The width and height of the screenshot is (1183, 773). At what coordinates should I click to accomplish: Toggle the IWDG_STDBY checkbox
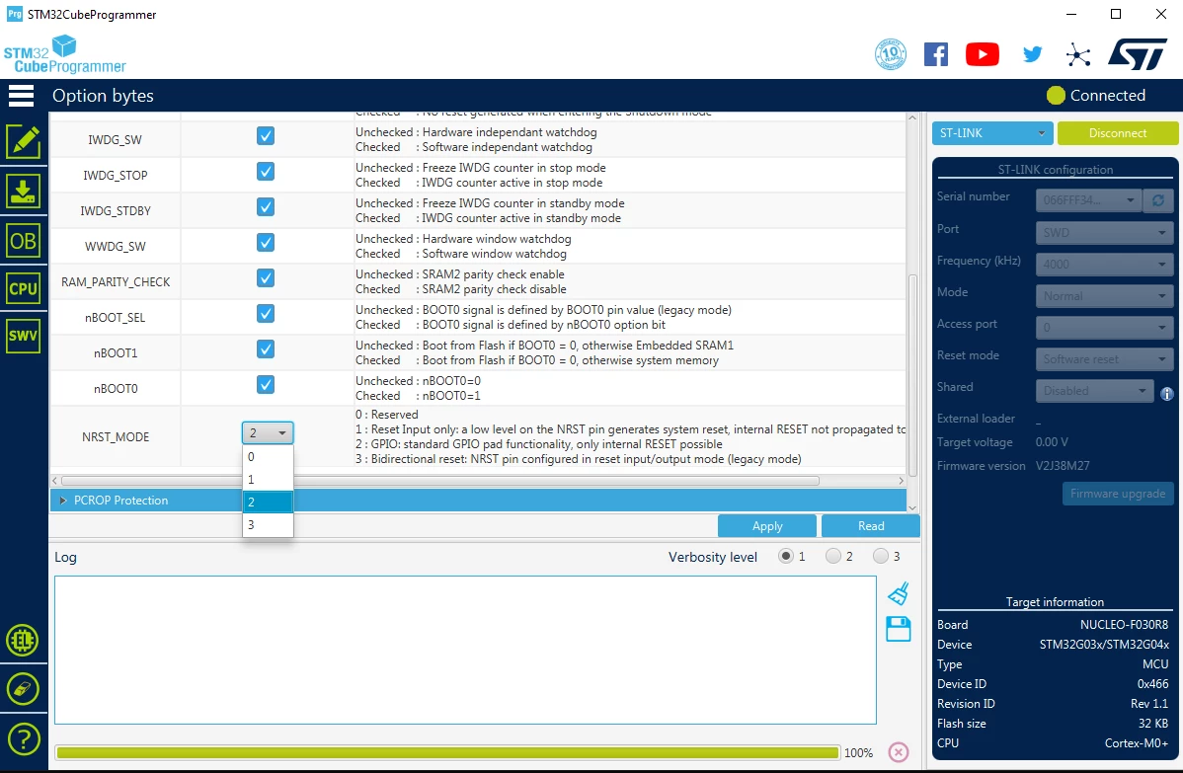pos(266,206)
